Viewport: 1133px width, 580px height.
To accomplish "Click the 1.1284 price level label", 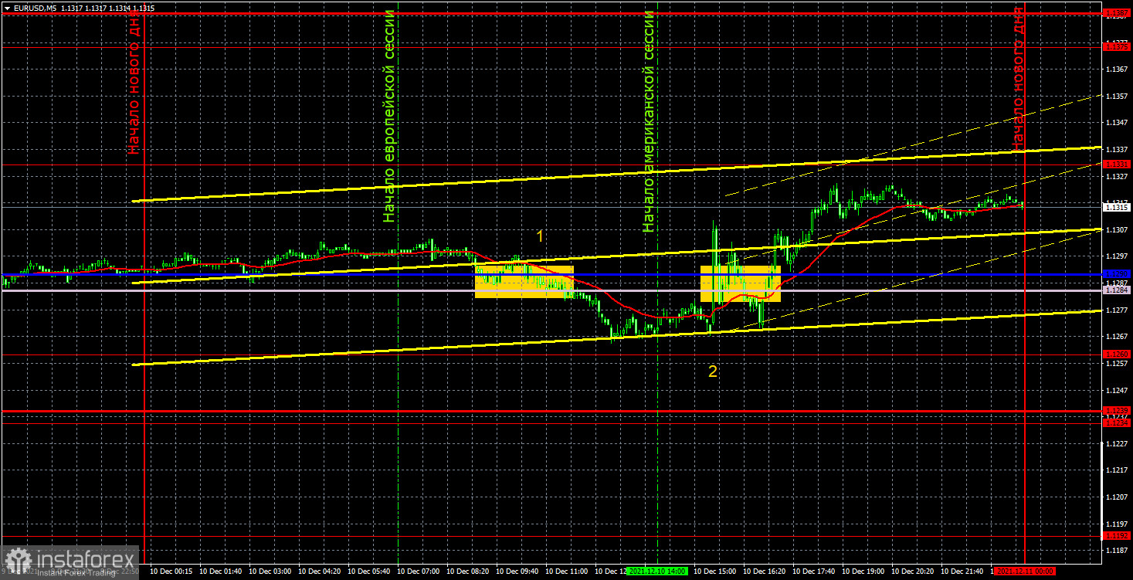I will (x=1118, y=290).
